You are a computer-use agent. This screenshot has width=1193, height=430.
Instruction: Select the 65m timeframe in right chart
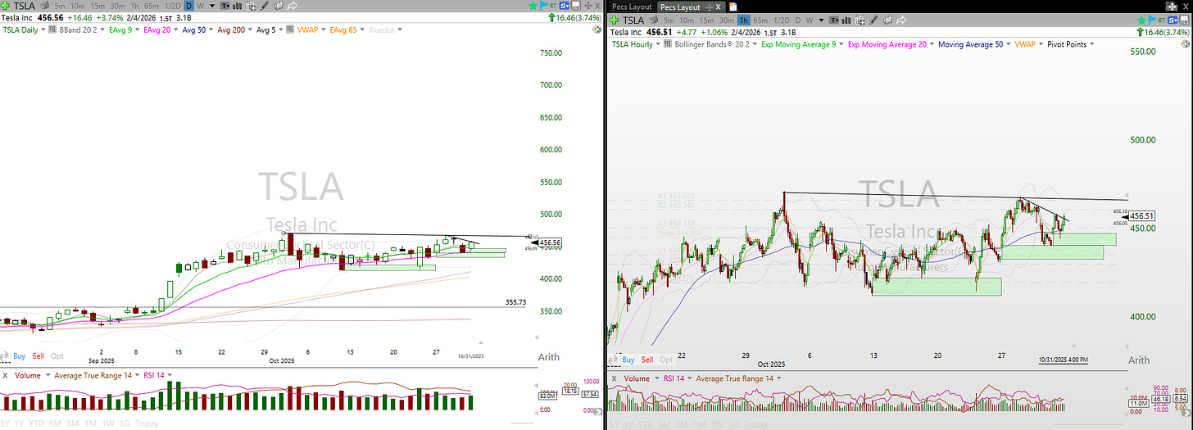click(762, 20)
